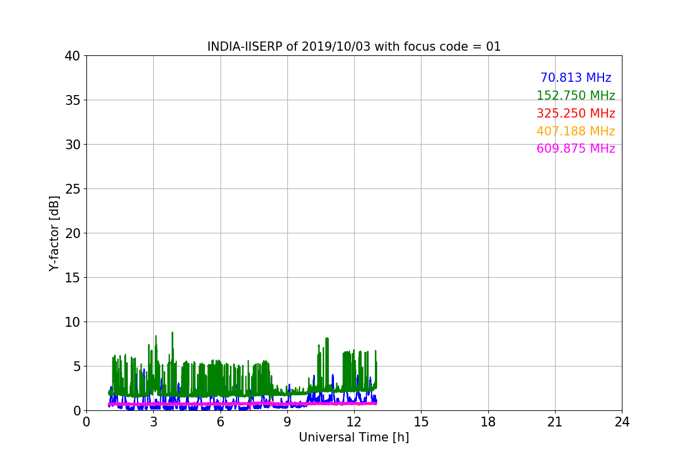Image resolution: width=691 pixels, height=461 pixels.
Task: Select the 152.750 MHz legend label
Action: 576,96
